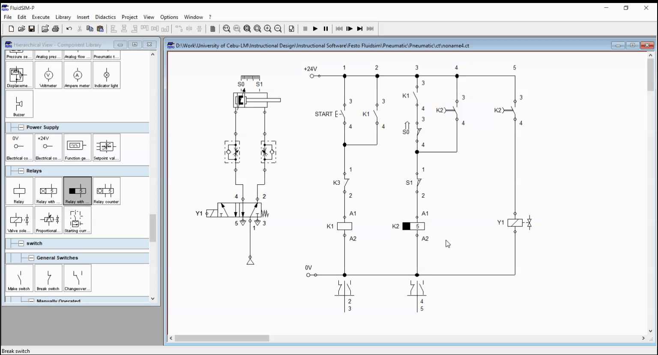Select the Displacement encoder component
This screenshot has height=355, width=658.
pos(19,75)
